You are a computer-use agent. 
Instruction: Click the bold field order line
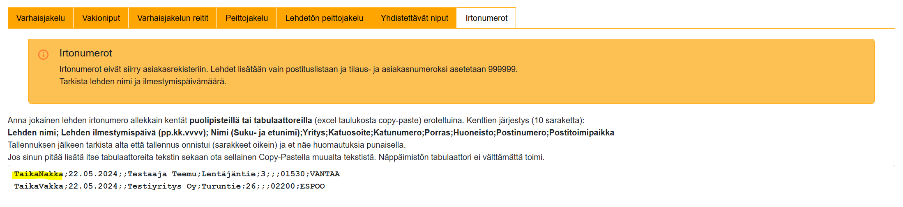(x=311, y=133)
